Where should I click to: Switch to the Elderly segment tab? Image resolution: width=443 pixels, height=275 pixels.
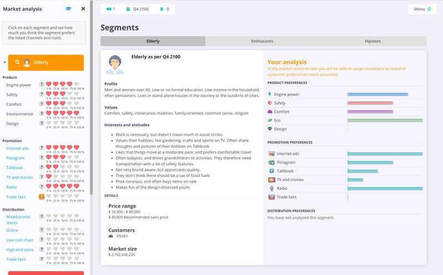[153, 41]
